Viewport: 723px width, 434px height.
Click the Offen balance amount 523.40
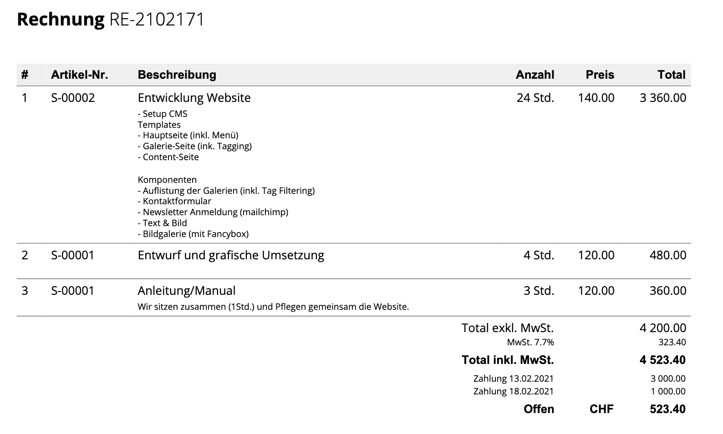pyautogui.click(x=667, y=409)
